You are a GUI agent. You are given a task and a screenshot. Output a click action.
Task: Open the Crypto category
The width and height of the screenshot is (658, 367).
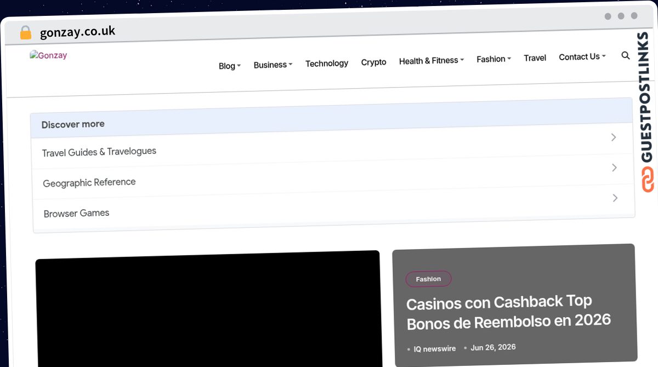pos(373,62)
